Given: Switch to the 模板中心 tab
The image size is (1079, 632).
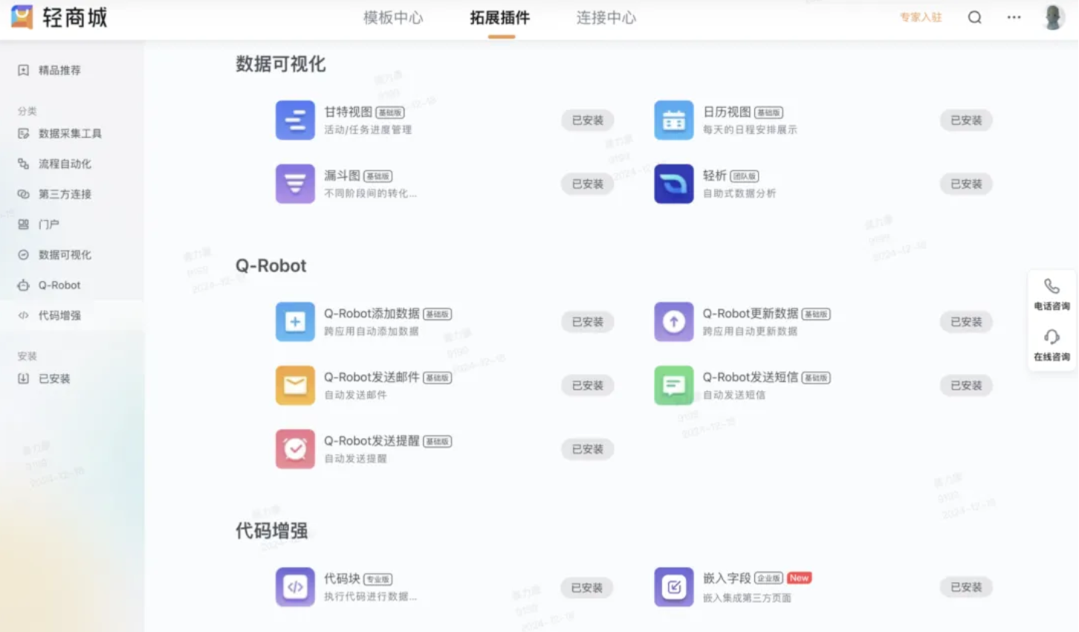Looking at the screenshot, I should tap(393, 18).
